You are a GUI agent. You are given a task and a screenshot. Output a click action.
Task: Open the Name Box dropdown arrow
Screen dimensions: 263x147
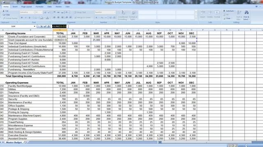pos(35,27)
